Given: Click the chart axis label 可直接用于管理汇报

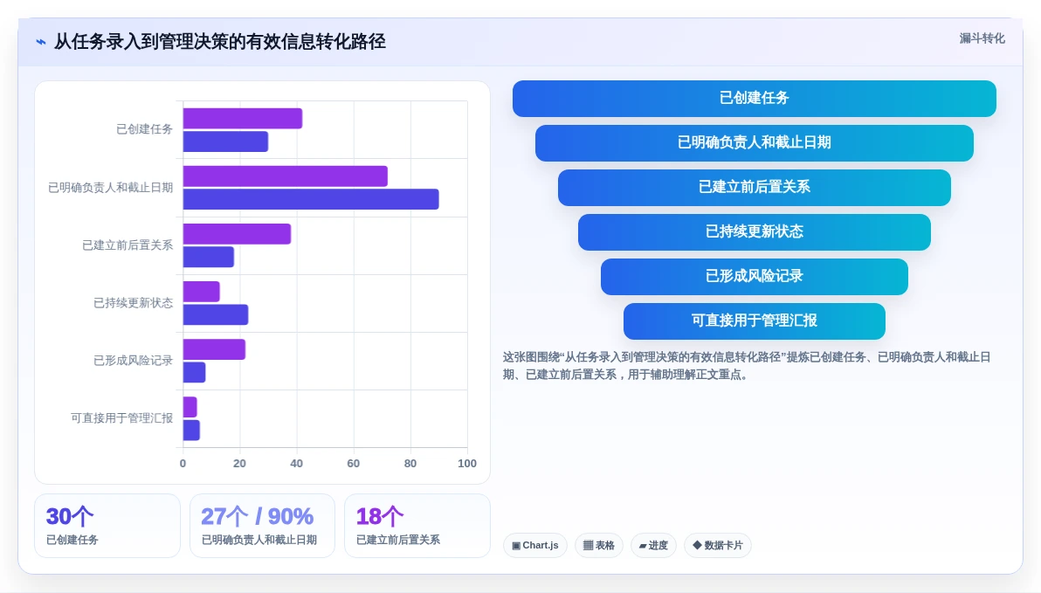Looking at the screenshot, I should coord(121,418).
